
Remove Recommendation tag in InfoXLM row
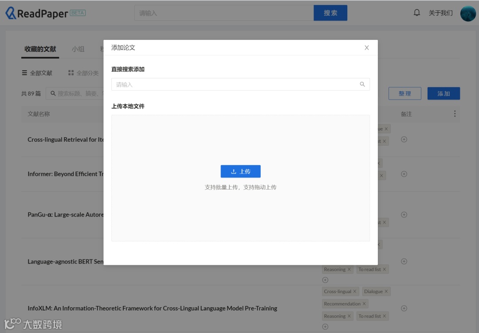pos(364,304)
